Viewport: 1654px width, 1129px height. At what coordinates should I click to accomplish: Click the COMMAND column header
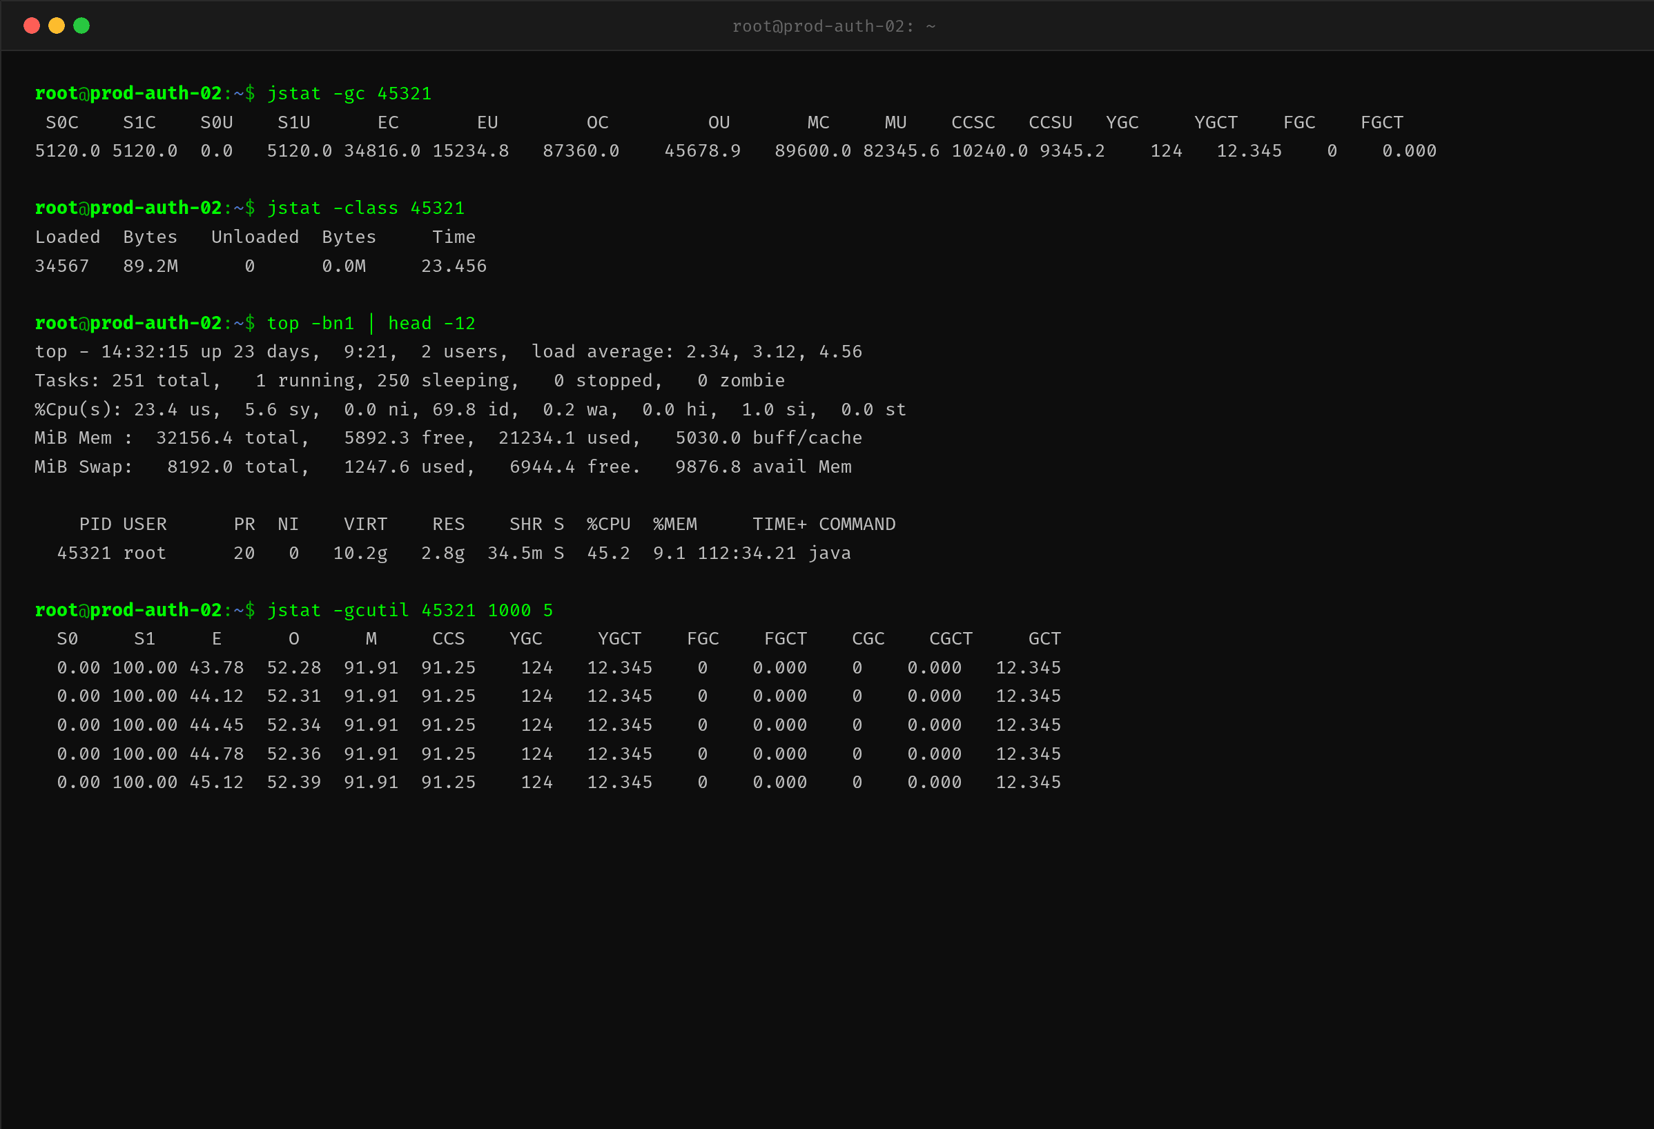pos(857,524)
